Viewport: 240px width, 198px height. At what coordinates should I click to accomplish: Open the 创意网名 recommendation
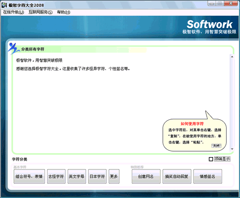pyautogui.click(x=146, y=176)
